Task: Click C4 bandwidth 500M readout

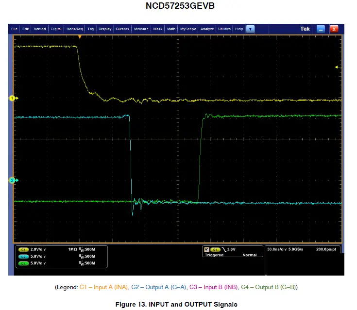Action: click(x=87, y=263)
